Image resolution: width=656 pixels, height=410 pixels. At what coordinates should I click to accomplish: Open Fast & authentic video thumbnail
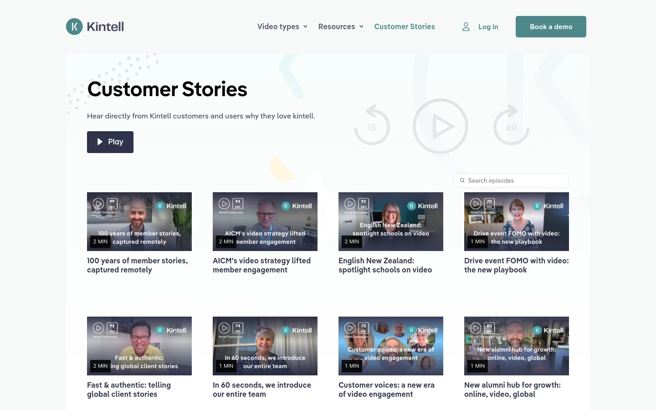tap(139, 346)
